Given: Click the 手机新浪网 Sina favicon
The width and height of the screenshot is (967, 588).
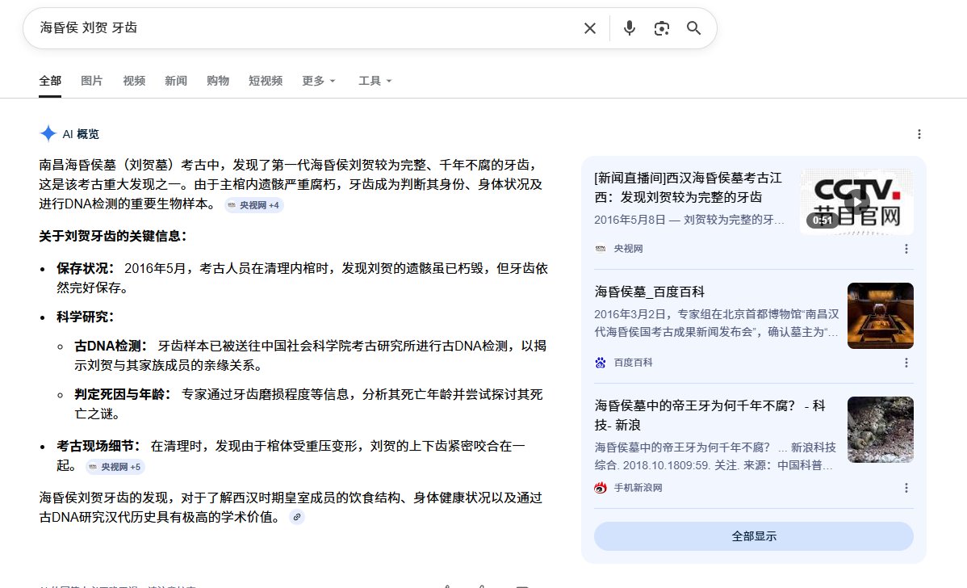Looking at the screenshot, I should (600, 488).
